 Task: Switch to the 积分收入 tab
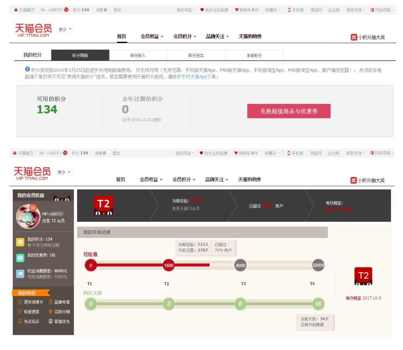click(138, 55)
